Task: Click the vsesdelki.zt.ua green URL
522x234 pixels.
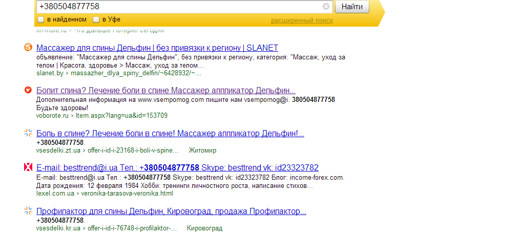Action: click(108, 151)
